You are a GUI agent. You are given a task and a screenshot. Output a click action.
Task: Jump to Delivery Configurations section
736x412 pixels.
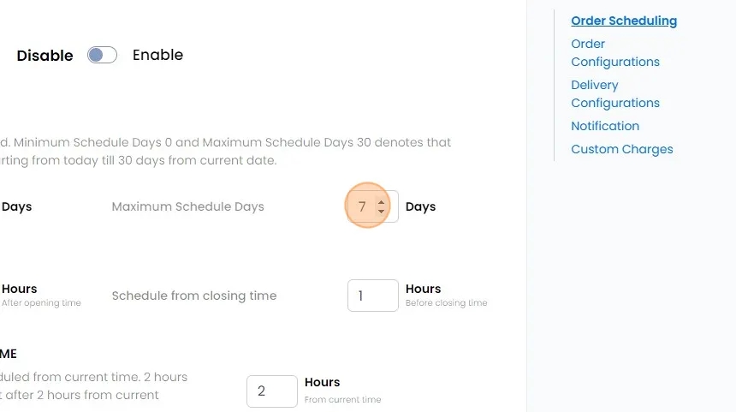pyautogui.click(x=615, y=93)
